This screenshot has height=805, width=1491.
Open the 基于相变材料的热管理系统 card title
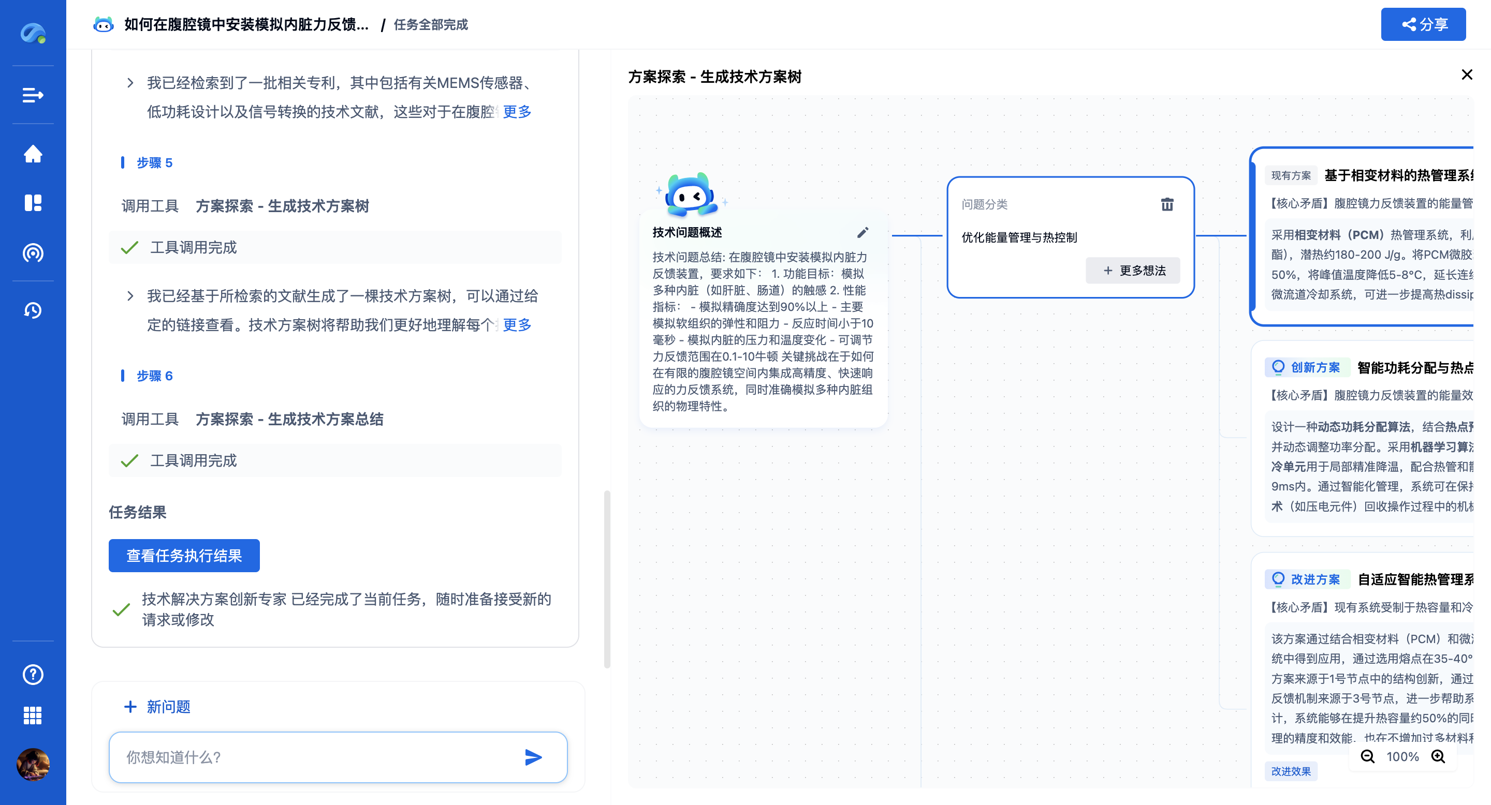(1398, 175)
